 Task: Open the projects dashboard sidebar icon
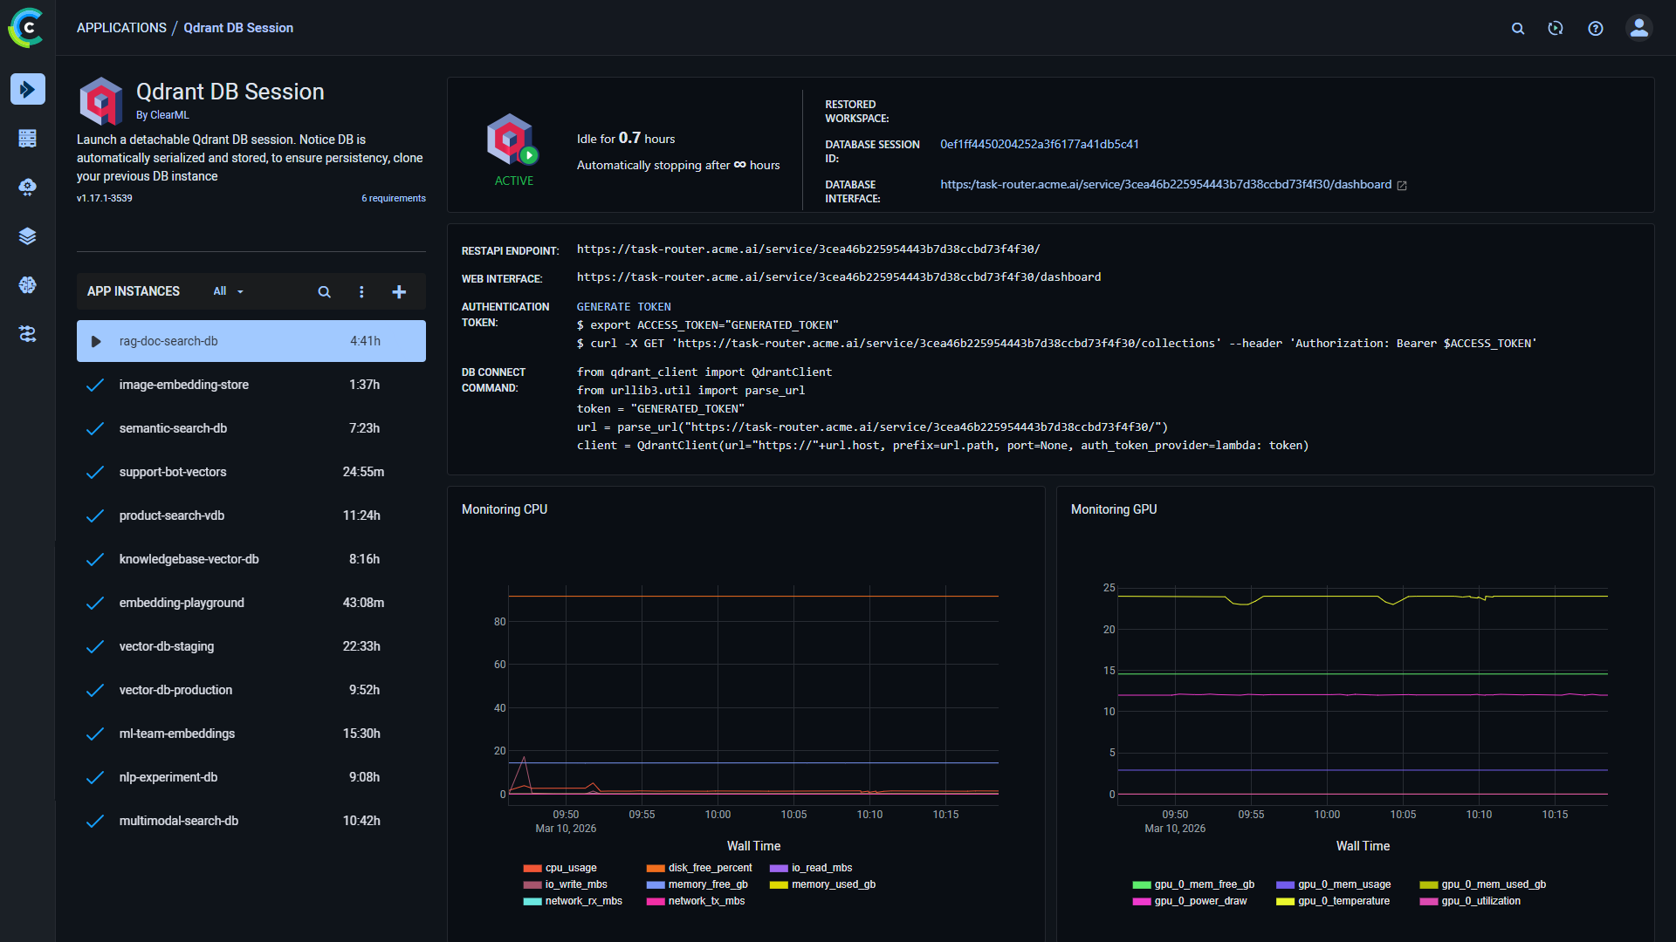(x=28, y=138)
